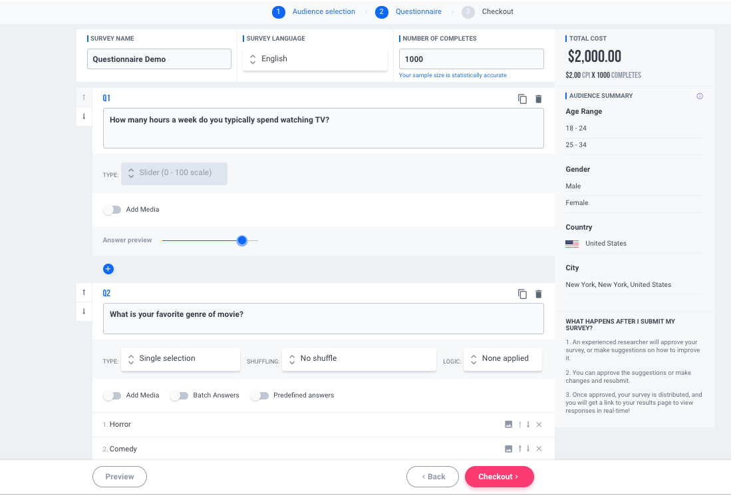731x498 pixels.
Task: Edit Q2 question text box
Action: coord(323,319)
